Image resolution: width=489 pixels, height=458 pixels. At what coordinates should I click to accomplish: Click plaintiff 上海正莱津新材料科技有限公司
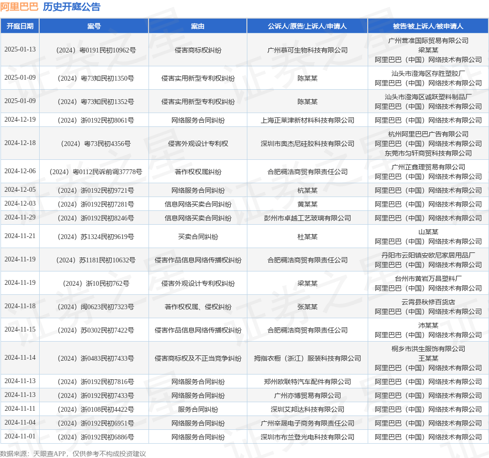(307, 120)
